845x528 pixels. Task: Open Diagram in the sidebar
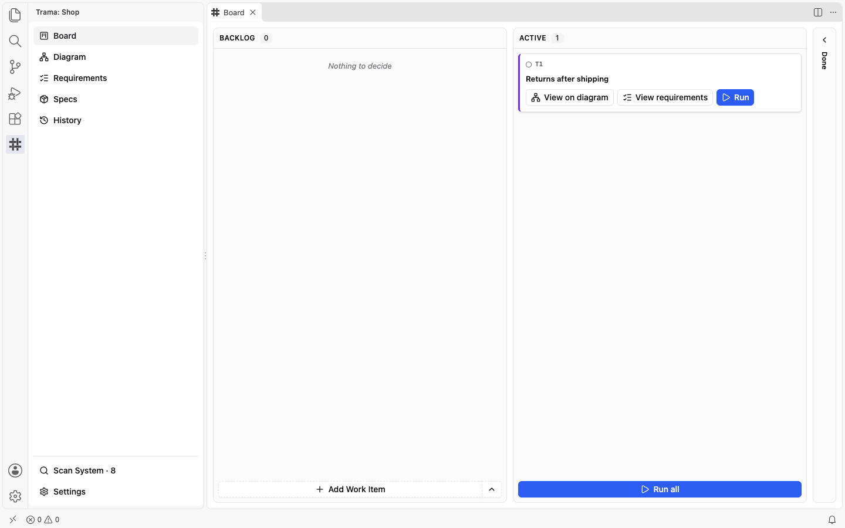(x=116, y=57)
